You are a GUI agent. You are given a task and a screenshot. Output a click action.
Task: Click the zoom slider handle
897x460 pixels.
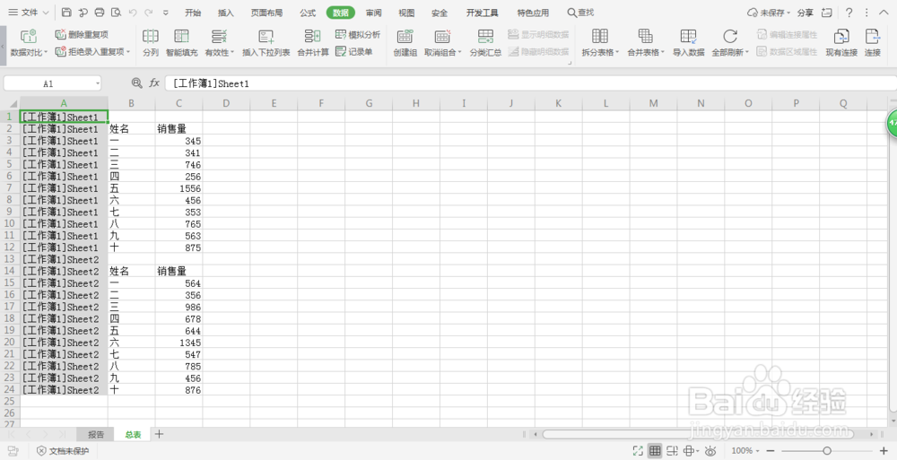[x=827, y=451]
